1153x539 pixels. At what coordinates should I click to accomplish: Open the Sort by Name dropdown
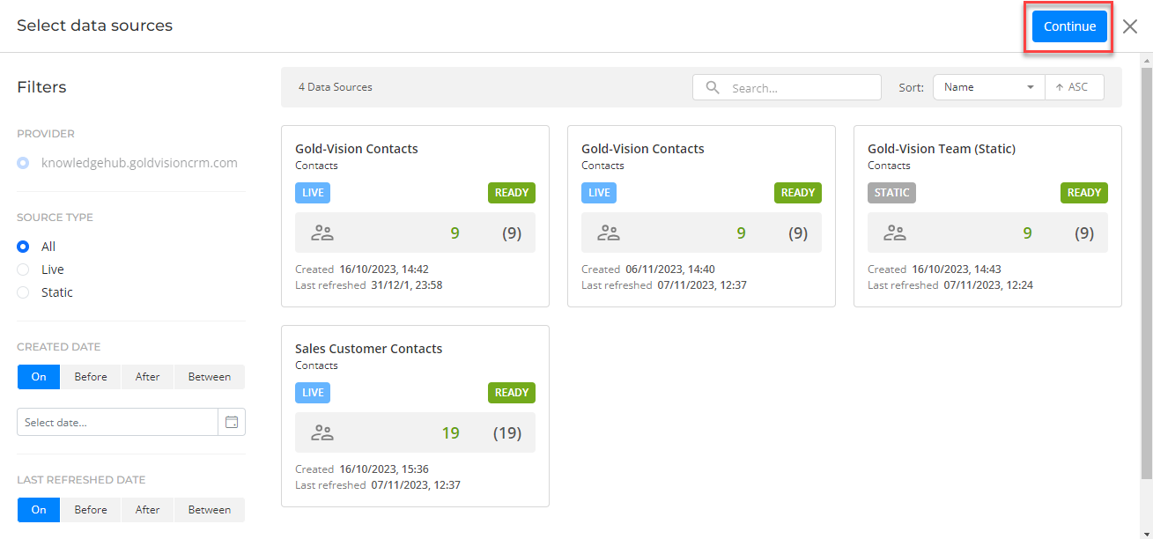click(989, 87)
